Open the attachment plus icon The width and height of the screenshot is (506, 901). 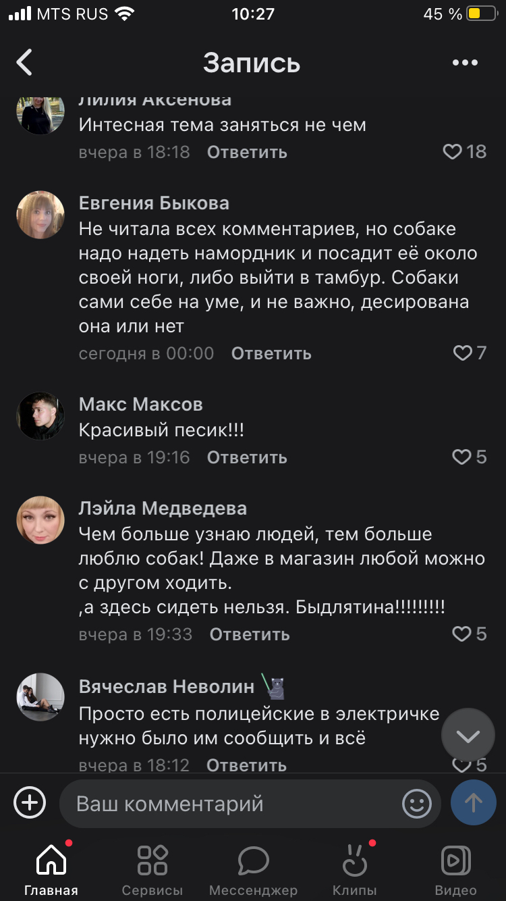point(30,803)
